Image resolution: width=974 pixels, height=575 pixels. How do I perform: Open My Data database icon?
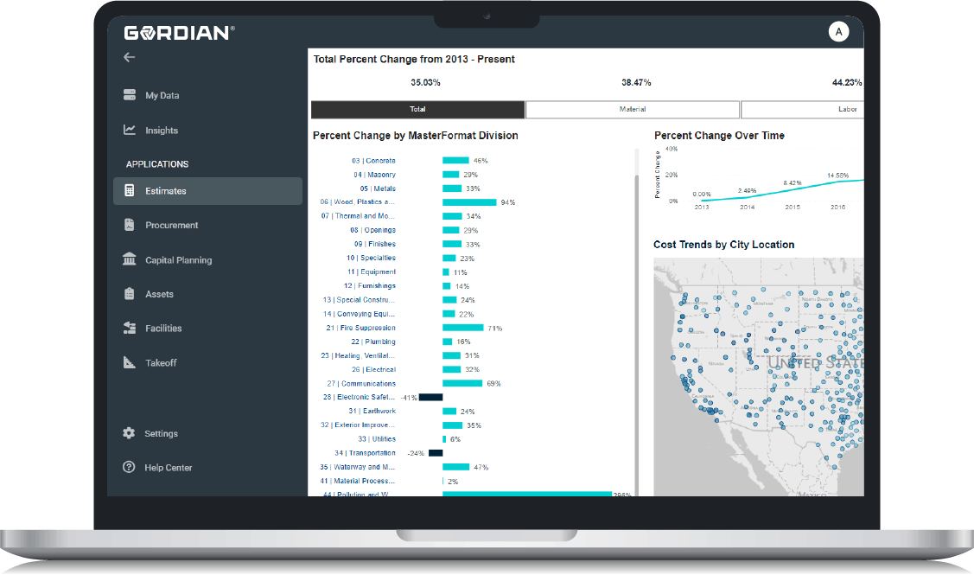(130, 95)
